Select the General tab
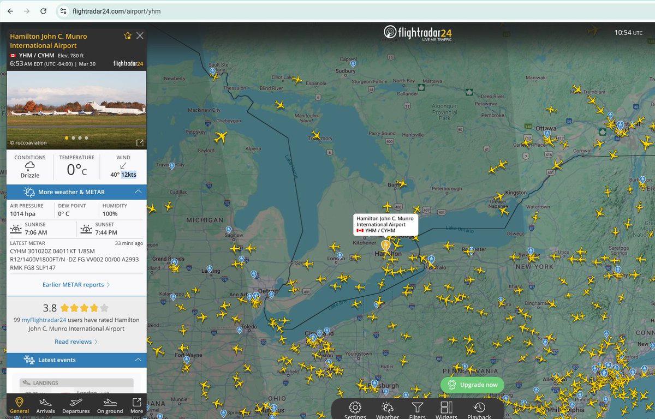Image resolution: width=655 pixels, height=419 pixels. pyautogui.click(x=19, y=405)
